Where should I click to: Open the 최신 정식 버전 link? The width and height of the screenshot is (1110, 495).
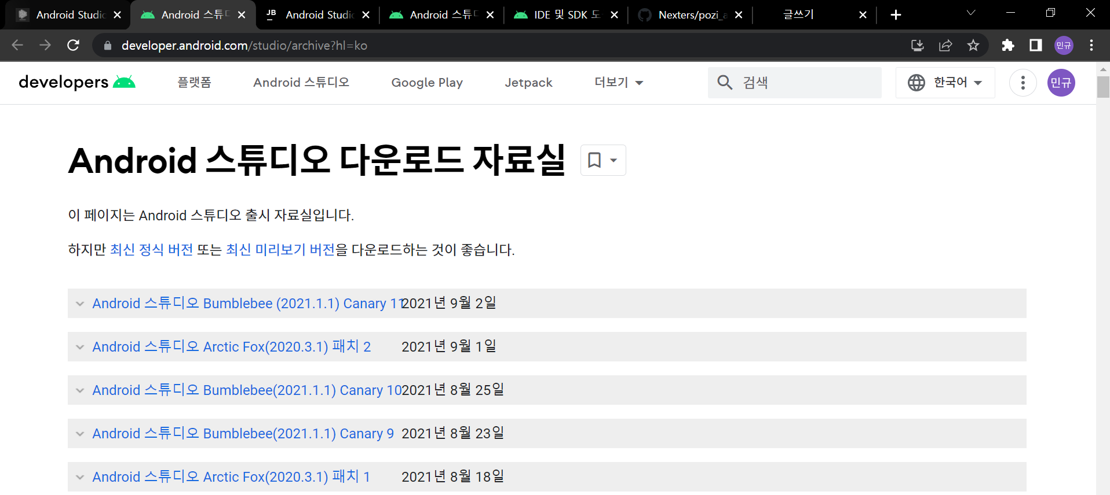pos(152,250)
